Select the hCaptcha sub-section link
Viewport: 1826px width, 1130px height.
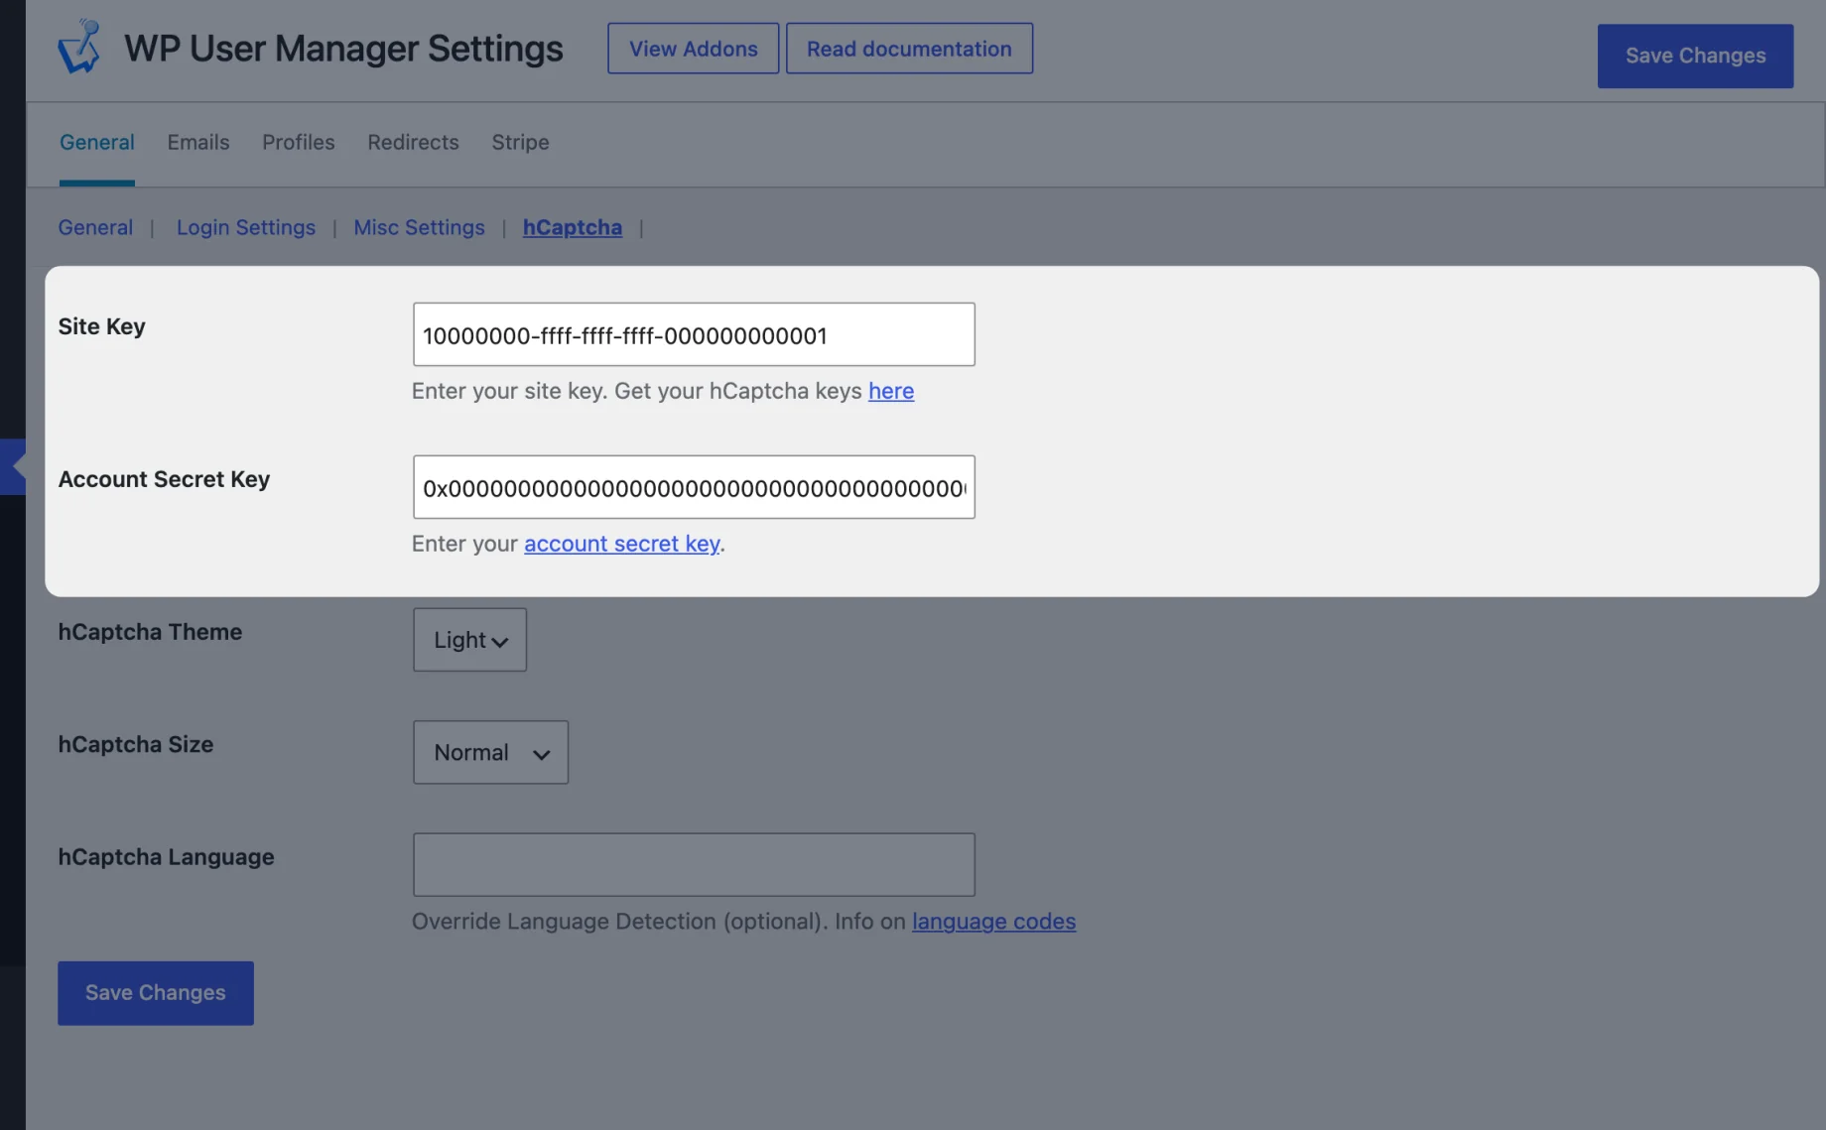[x=573, y=227]
